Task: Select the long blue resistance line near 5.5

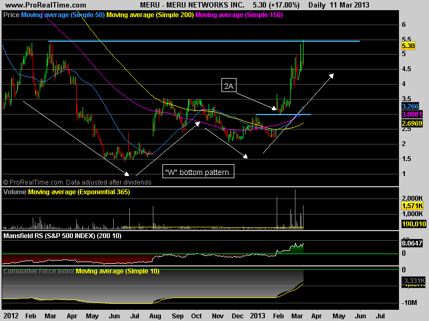Action: pyautogui.click(x=204, y=41)
